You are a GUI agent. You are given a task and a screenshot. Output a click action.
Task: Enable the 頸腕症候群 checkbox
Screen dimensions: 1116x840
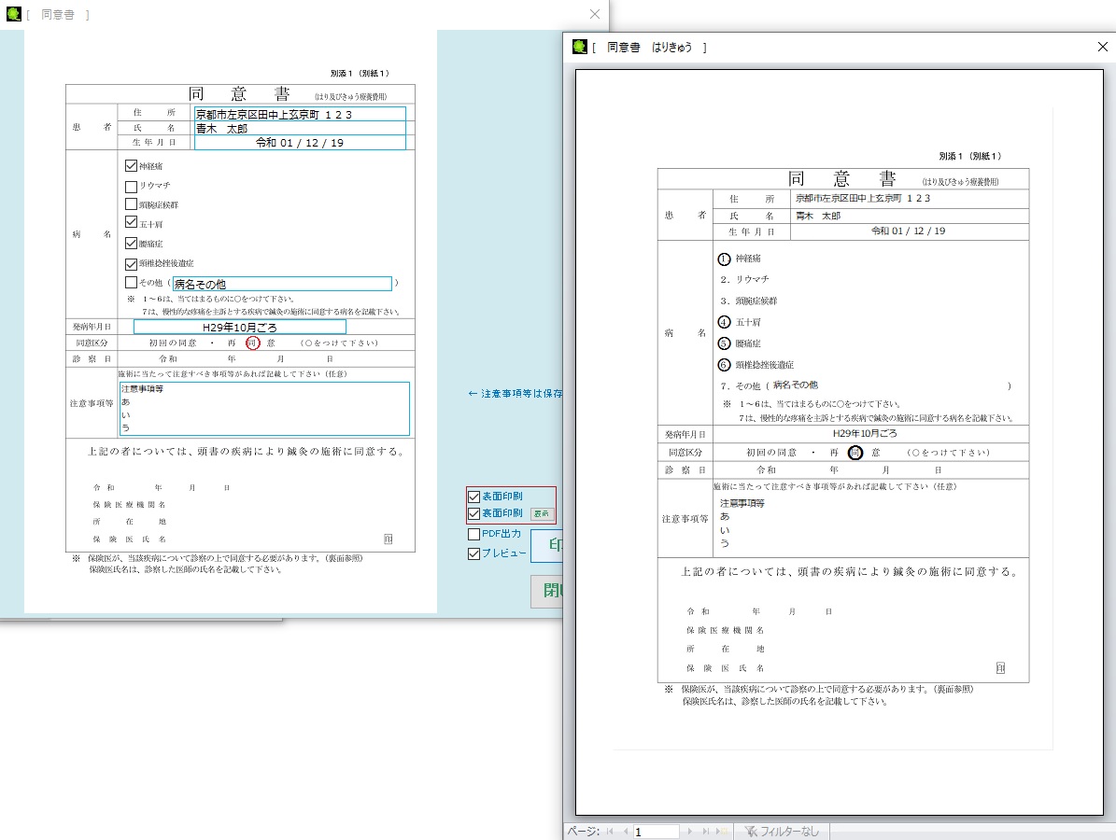coord(131,204)
